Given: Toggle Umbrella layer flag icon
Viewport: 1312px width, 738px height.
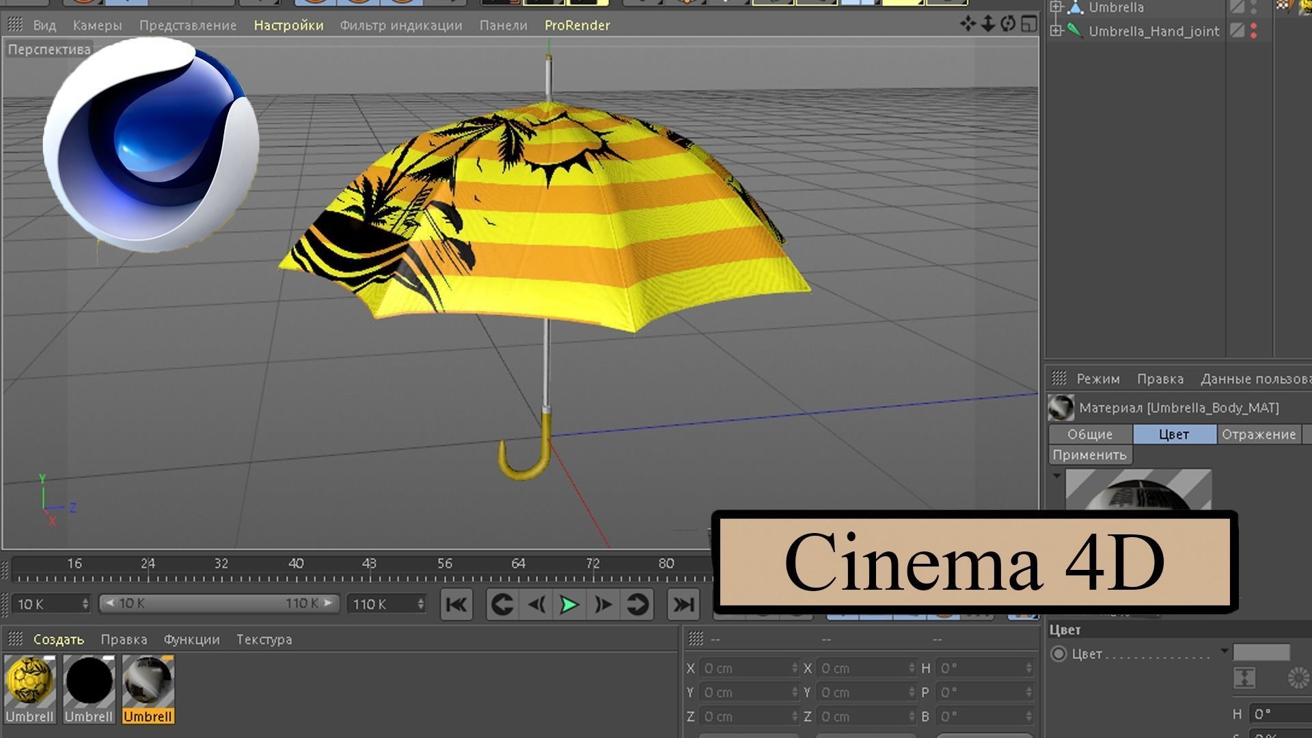Looking at the screenshot, I should tap(1237, 8).
